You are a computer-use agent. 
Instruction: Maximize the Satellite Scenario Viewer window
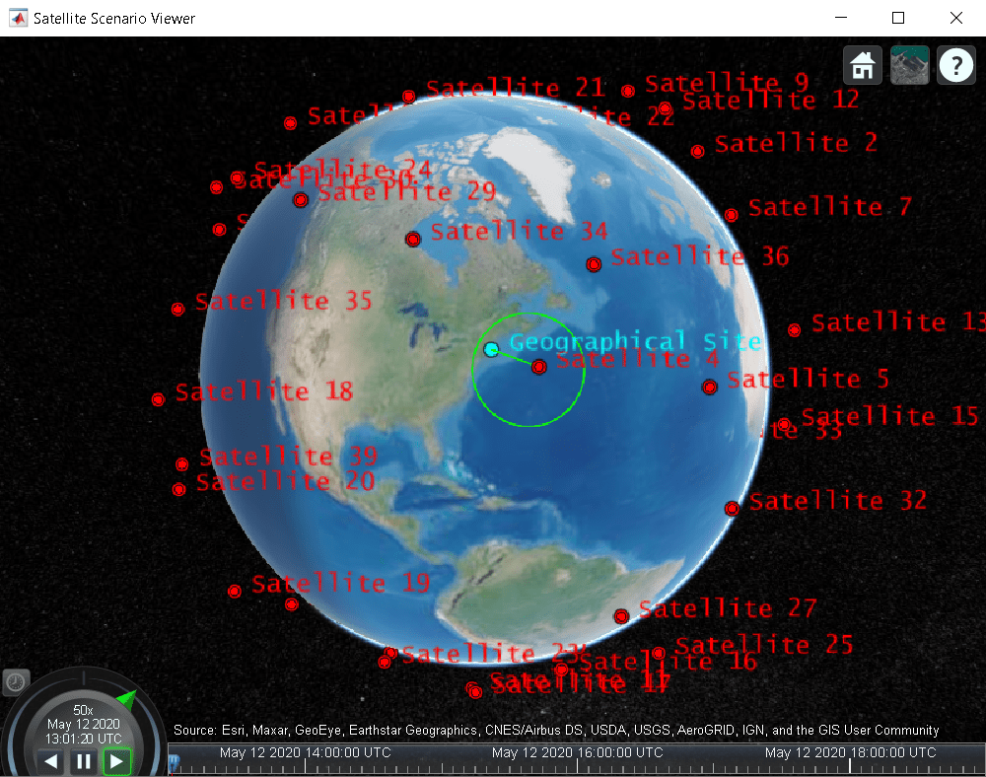coord(898,18)
